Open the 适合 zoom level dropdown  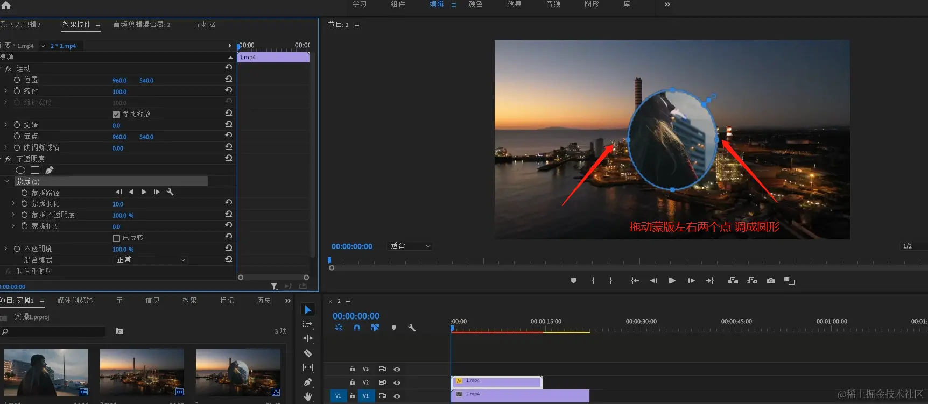tap(410, 246)
